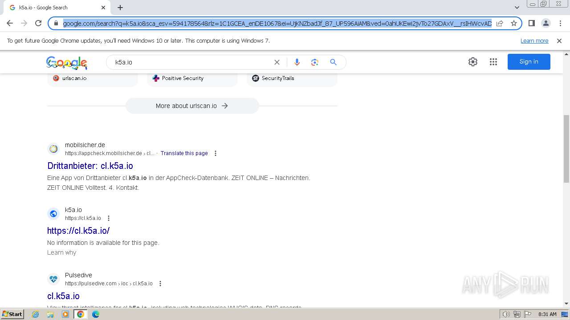
Task: Switch to Chrome in taskbar
Action: [81, 314]
